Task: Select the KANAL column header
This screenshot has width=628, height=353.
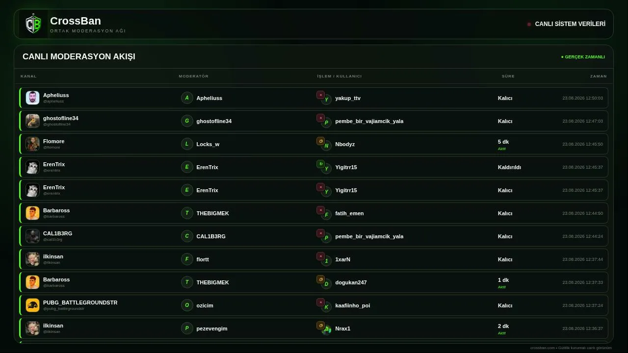Action: pos(28,76)
